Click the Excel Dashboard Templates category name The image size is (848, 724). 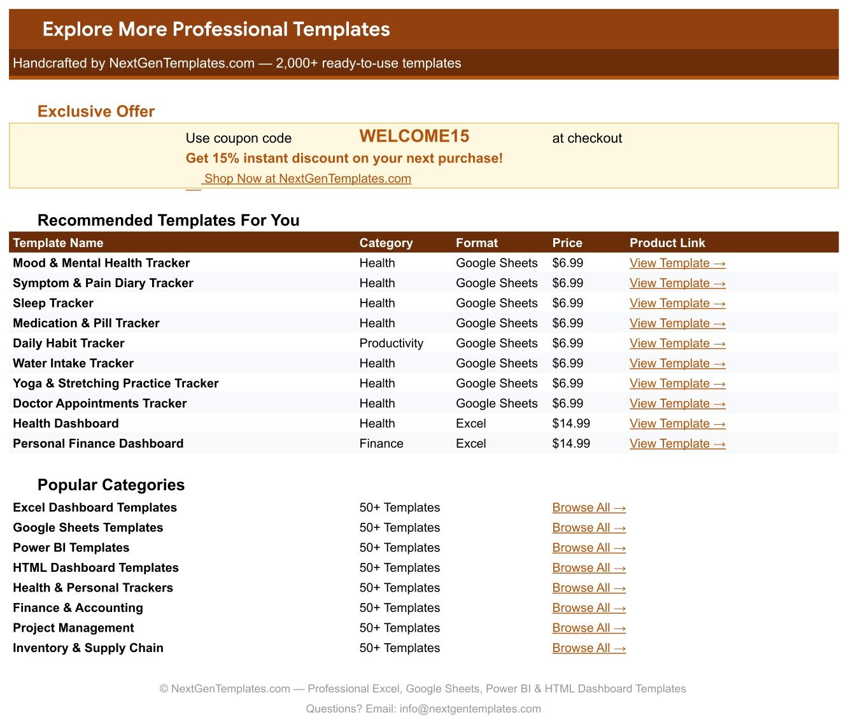coord(95,508)
